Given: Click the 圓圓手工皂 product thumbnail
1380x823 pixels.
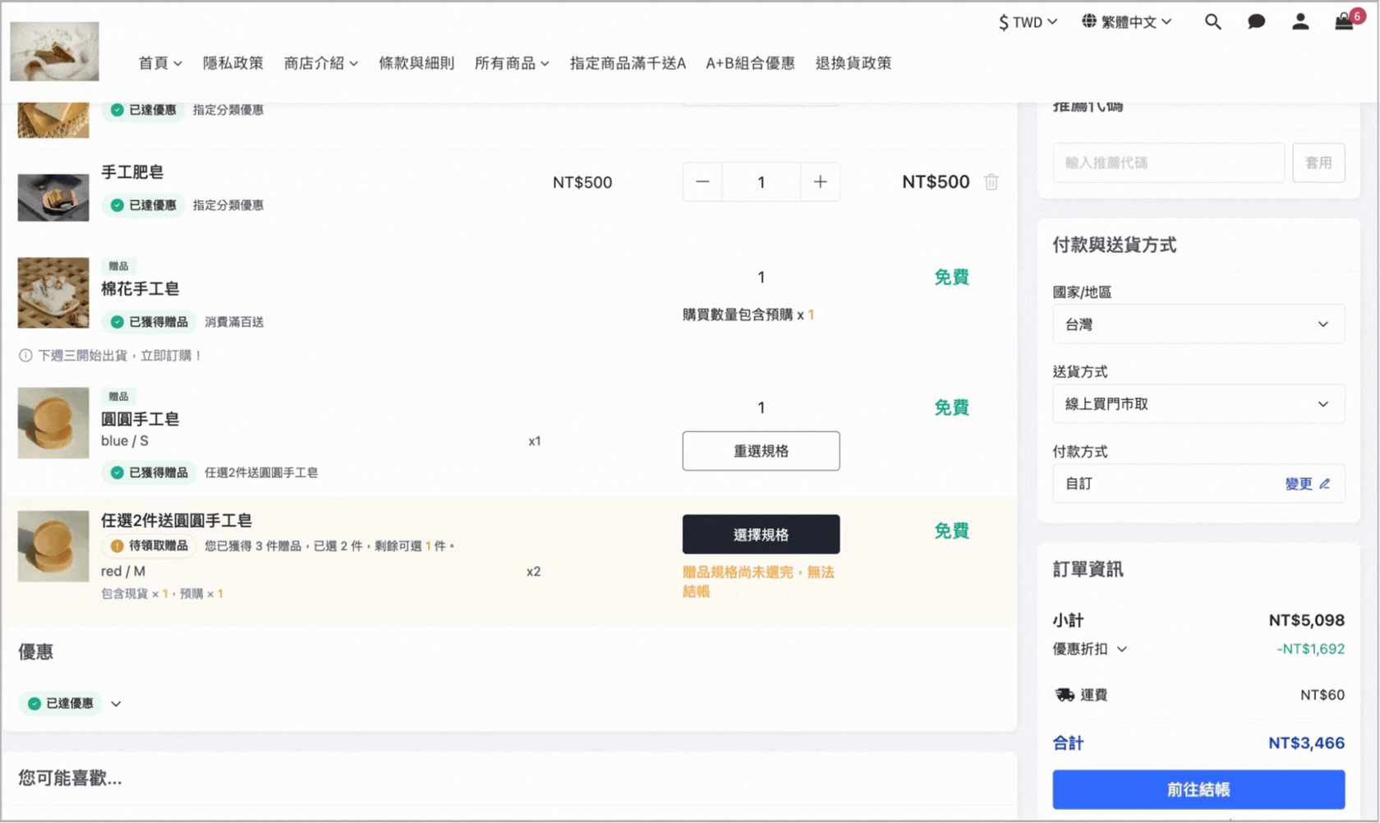Looking at the screenshot, I should point(53,423).
